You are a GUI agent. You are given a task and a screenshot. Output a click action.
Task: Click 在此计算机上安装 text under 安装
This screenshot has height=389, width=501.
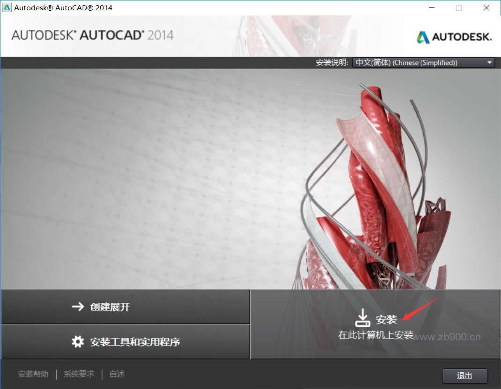tap(377, 334)
